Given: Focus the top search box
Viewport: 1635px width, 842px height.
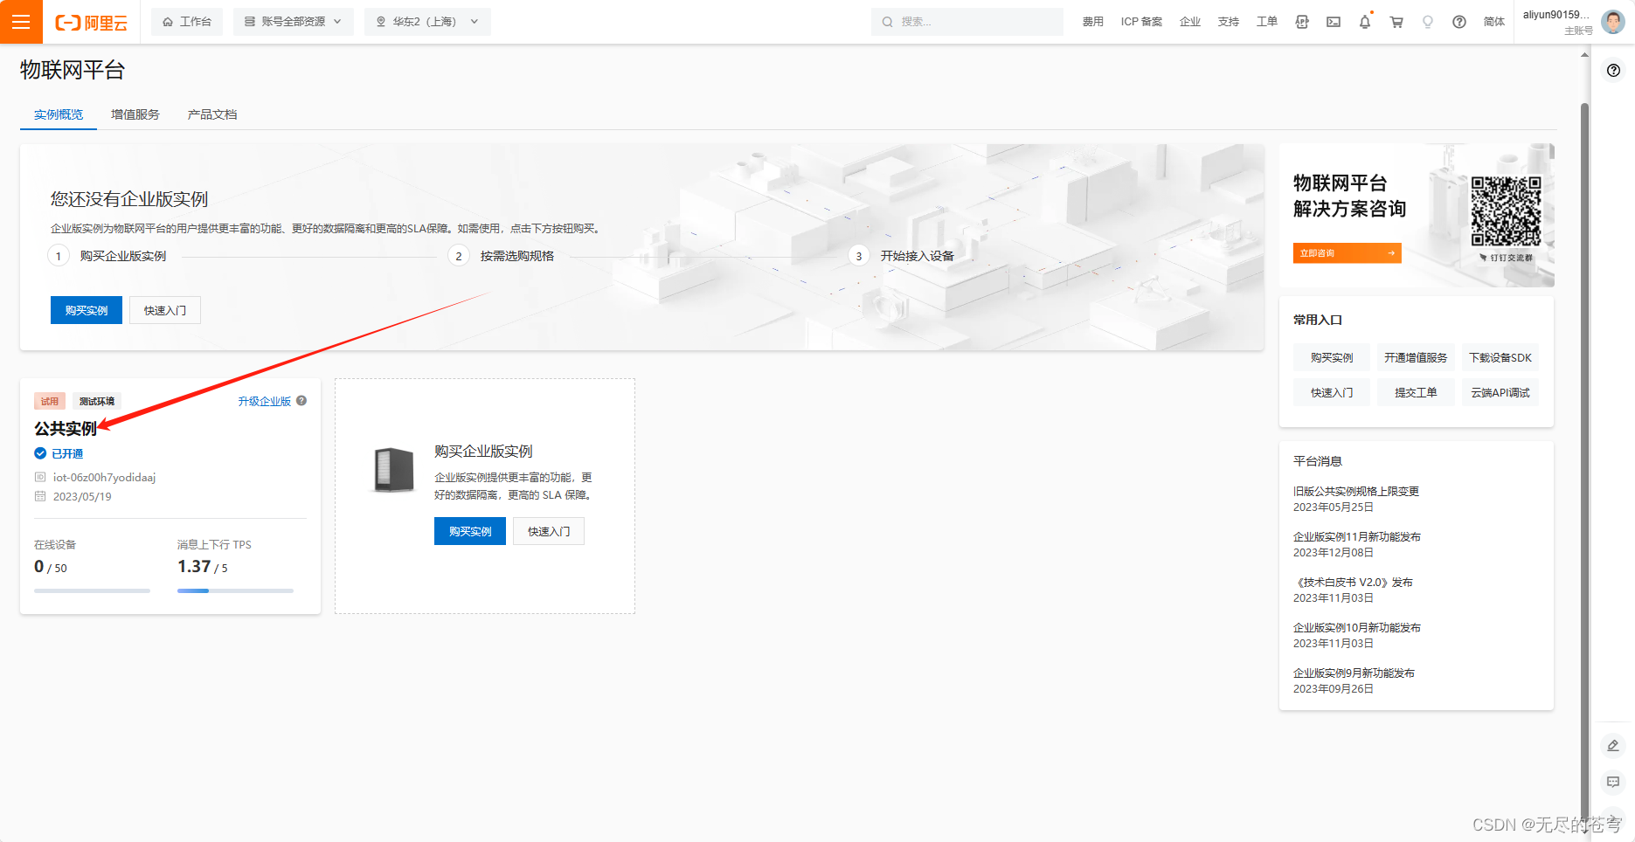Looking at the screenshot, I should (x=966, y=22).
